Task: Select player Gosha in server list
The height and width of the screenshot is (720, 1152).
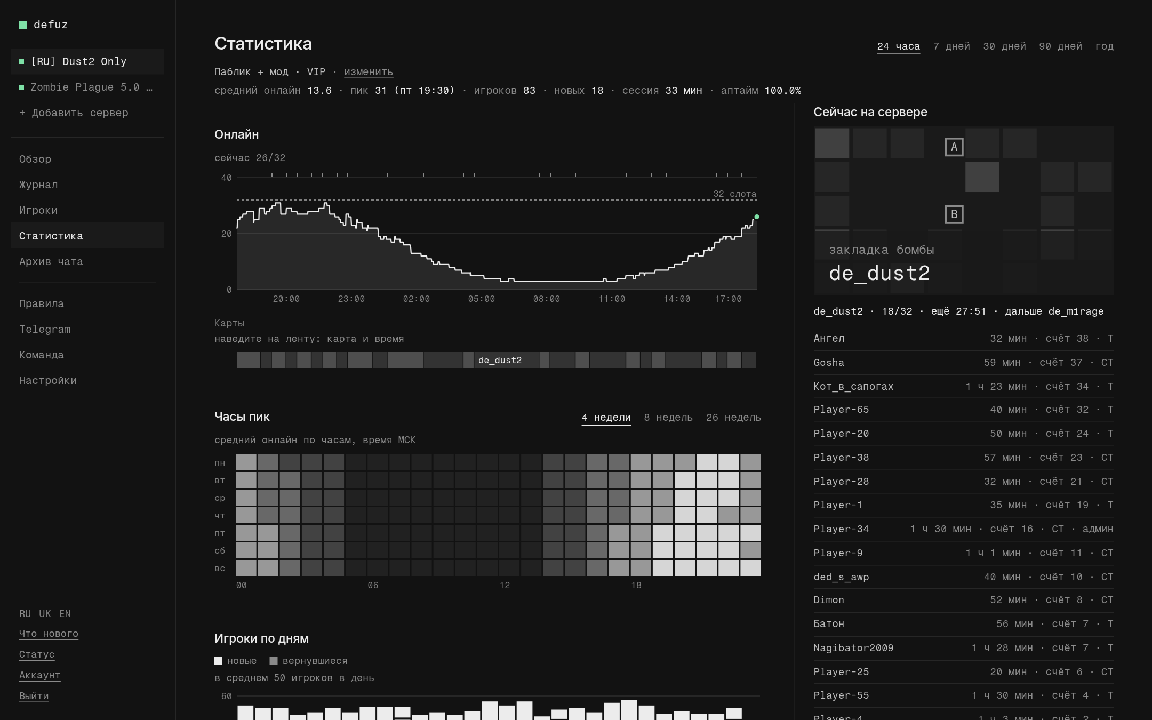Action: 963,363
